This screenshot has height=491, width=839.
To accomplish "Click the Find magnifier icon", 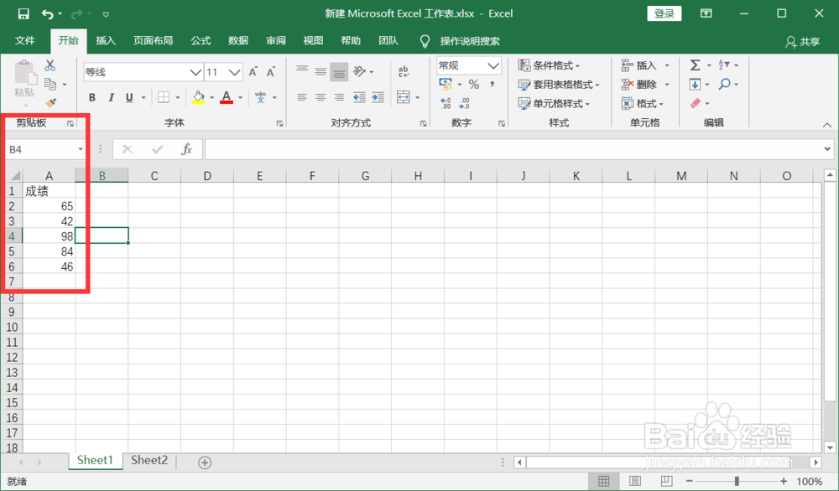I will [725, 84].
